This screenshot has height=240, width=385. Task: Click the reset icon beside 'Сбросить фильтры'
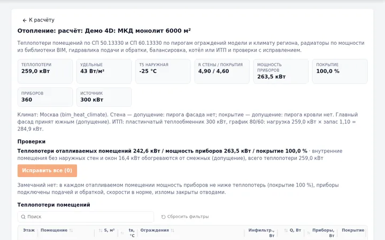163,217
